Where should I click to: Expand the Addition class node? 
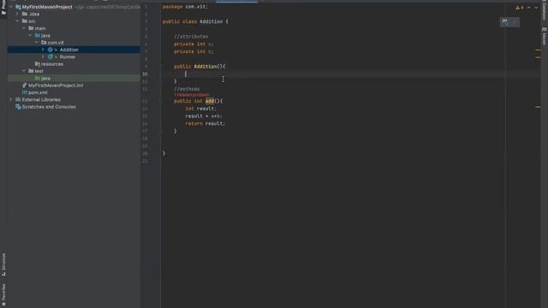(x=43, y=50)
